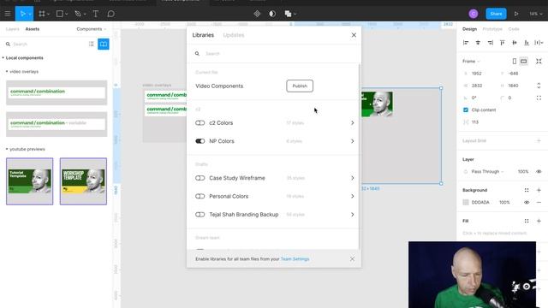Open the team library book icon

[104, 44]
